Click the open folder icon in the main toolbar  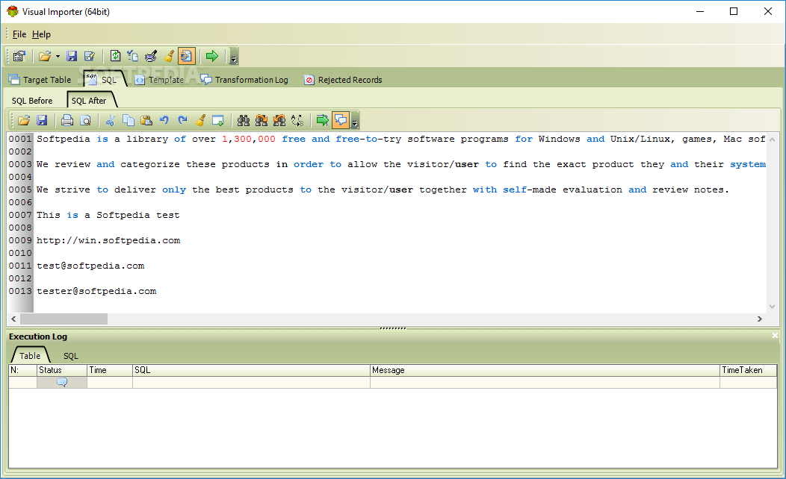click(45, 56)
